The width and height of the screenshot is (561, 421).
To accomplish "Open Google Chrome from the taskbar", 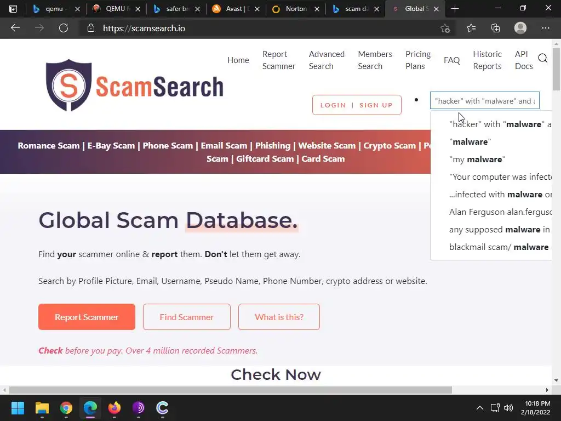I will coord(66,408).
